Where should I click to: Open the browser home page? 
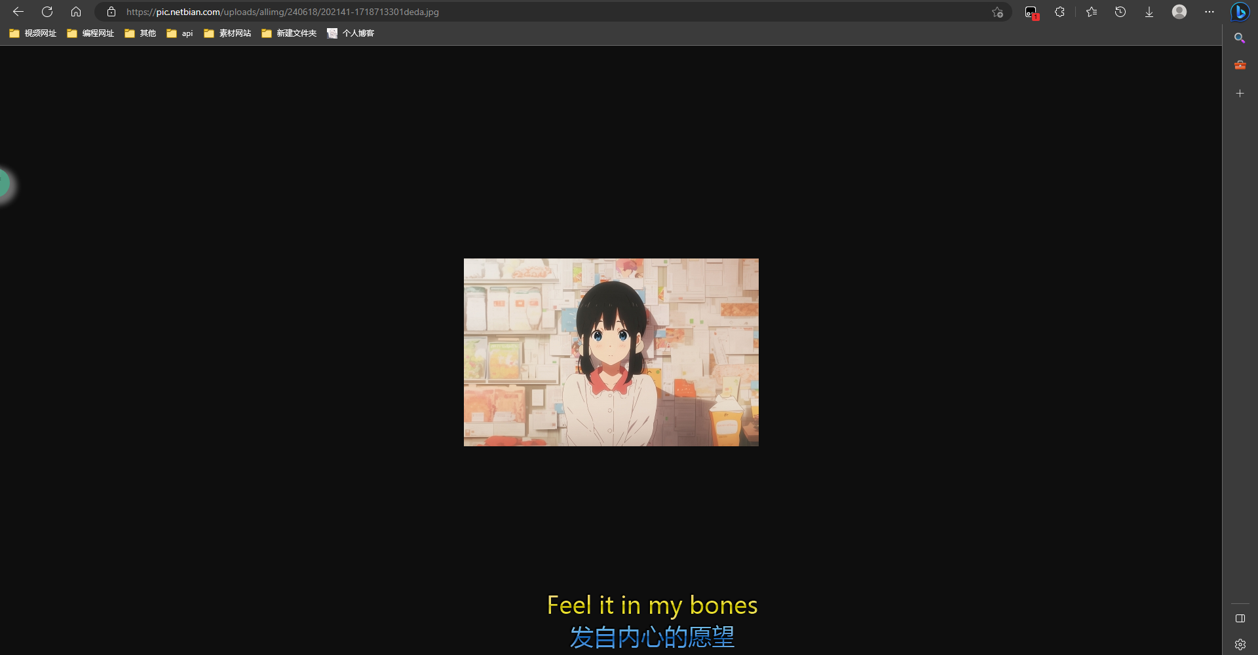[x=76, y=12]
